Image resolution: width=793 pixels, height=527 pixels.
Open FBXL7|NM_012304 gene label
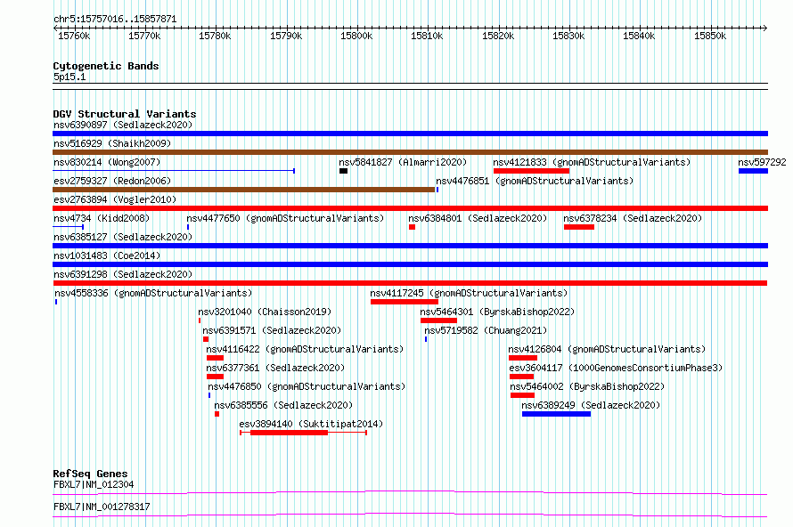pyautogui.click(x=94, y=484)
